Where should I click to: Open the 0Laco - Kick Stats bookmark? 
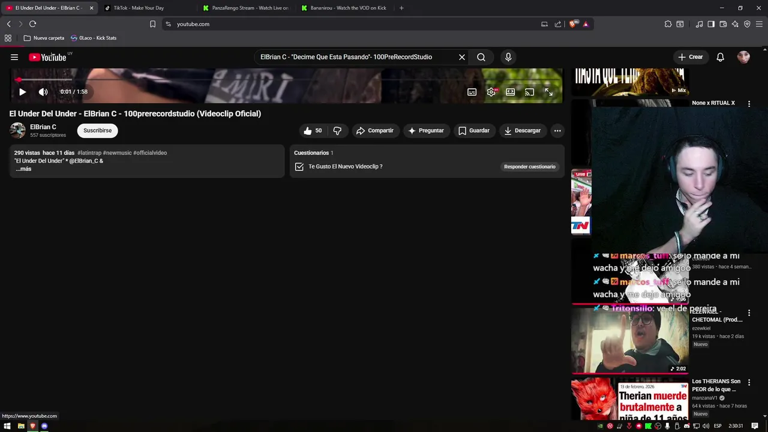[x=94, y=38]
